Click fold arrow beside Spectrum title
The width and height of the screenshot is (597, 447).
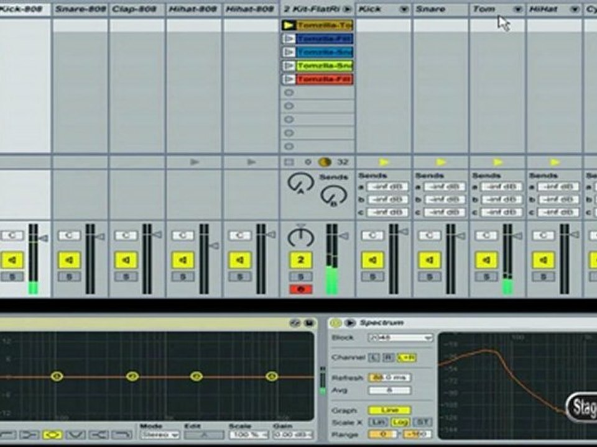point(349,323)
